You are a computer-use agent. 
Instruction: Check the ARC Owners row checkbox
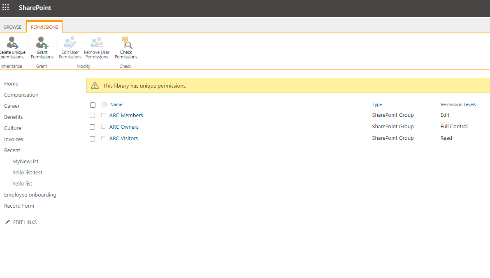(93, 127)
